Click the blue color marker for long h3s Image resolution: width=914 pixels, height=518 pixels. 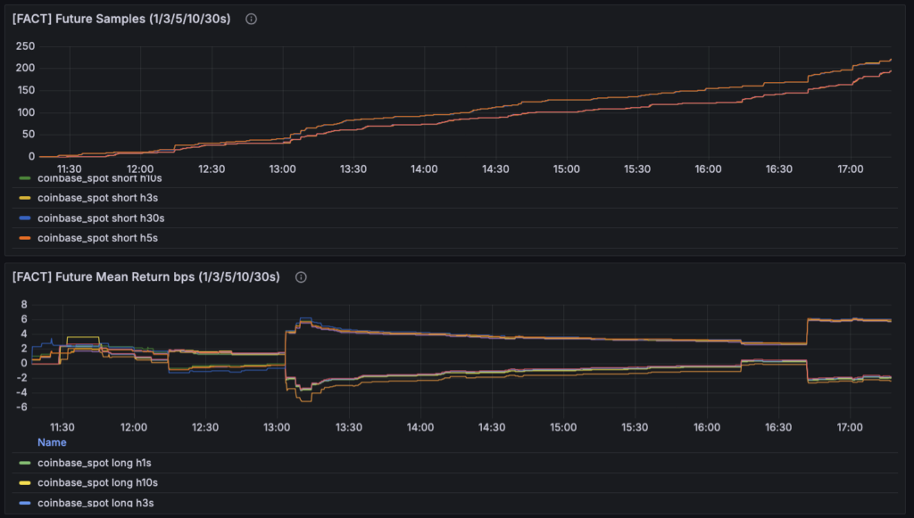[25, 504]
